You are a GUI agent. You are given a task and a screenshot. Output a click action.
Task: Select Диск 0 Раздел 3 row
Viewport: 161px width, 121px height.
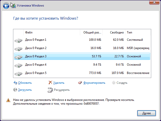coord(82,56)
